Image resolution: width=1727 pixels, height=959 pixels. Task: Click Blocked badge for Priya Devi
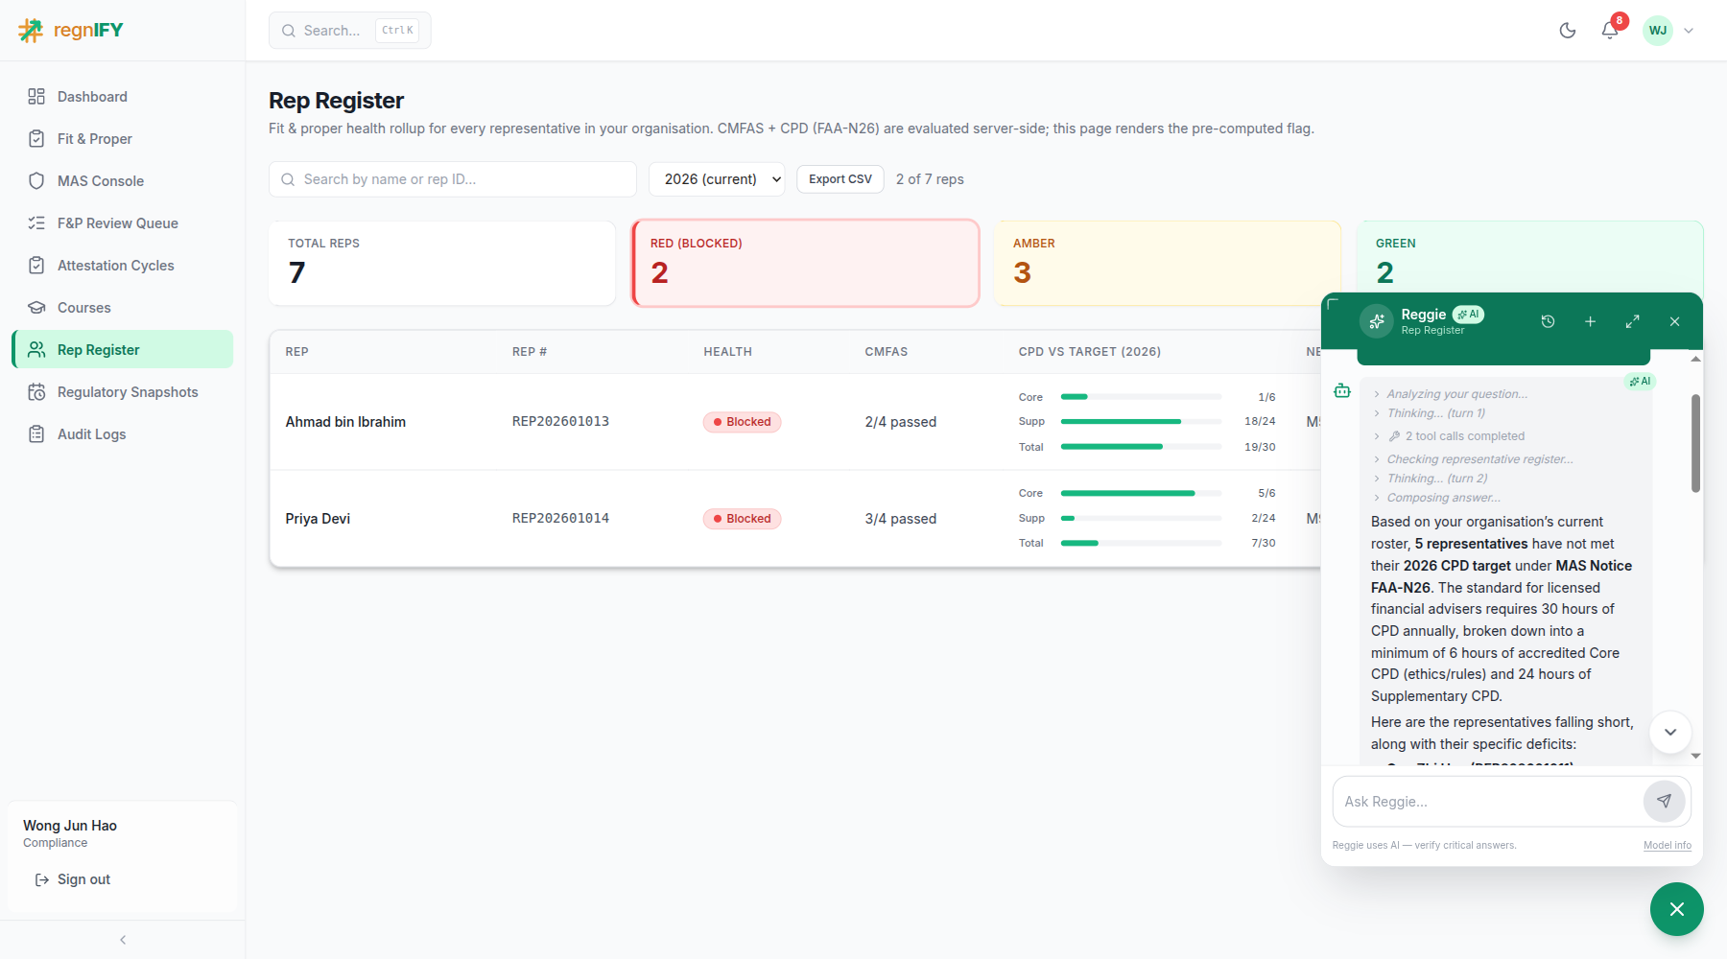743,519
